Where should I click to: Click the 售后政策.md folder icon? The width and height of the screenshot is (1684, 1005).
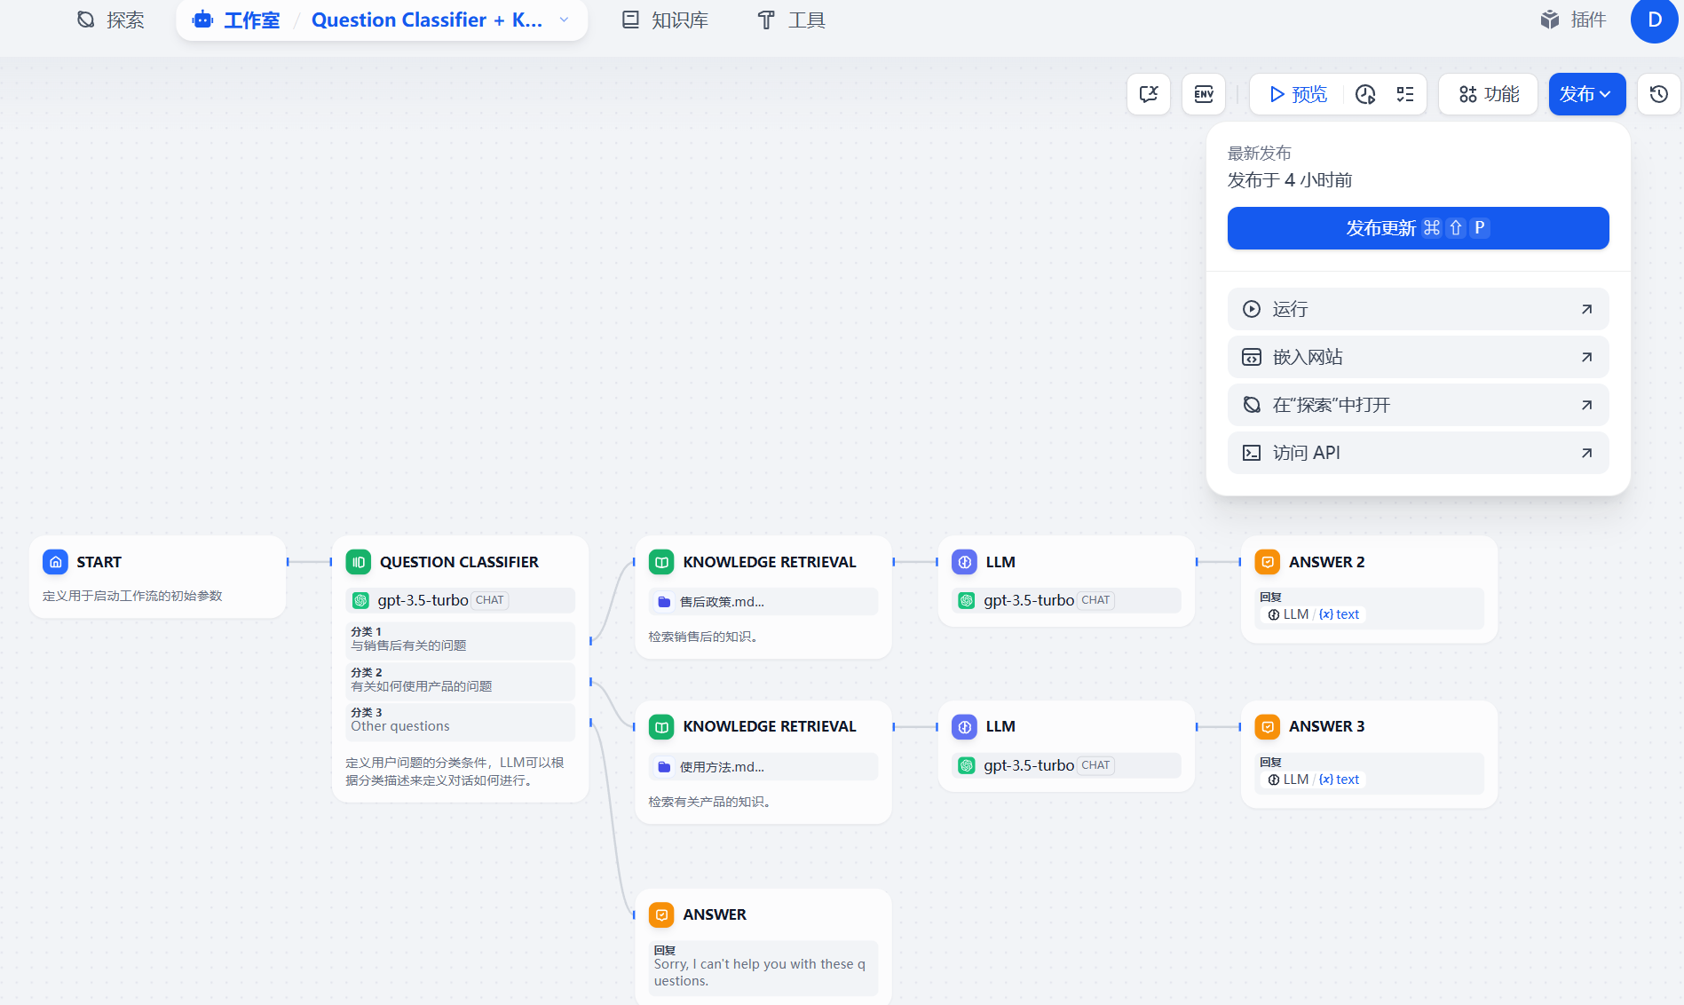pos(664,602)
